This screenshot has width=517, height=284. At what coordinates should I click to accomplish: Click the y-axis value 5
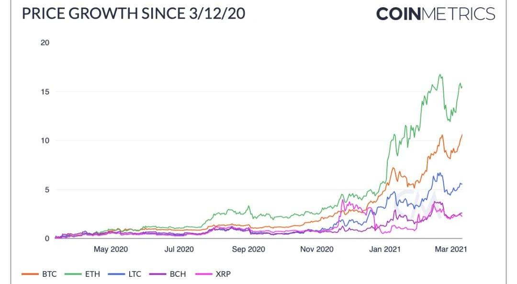pyautogui.click(x=47, y=190)
